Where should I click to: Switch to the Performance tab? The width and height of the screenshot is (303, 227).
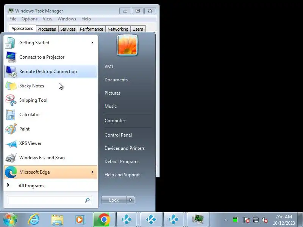(92, 29)
